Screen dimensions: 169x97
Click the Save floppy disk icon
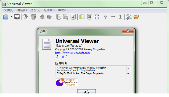(x=17, y=17)
